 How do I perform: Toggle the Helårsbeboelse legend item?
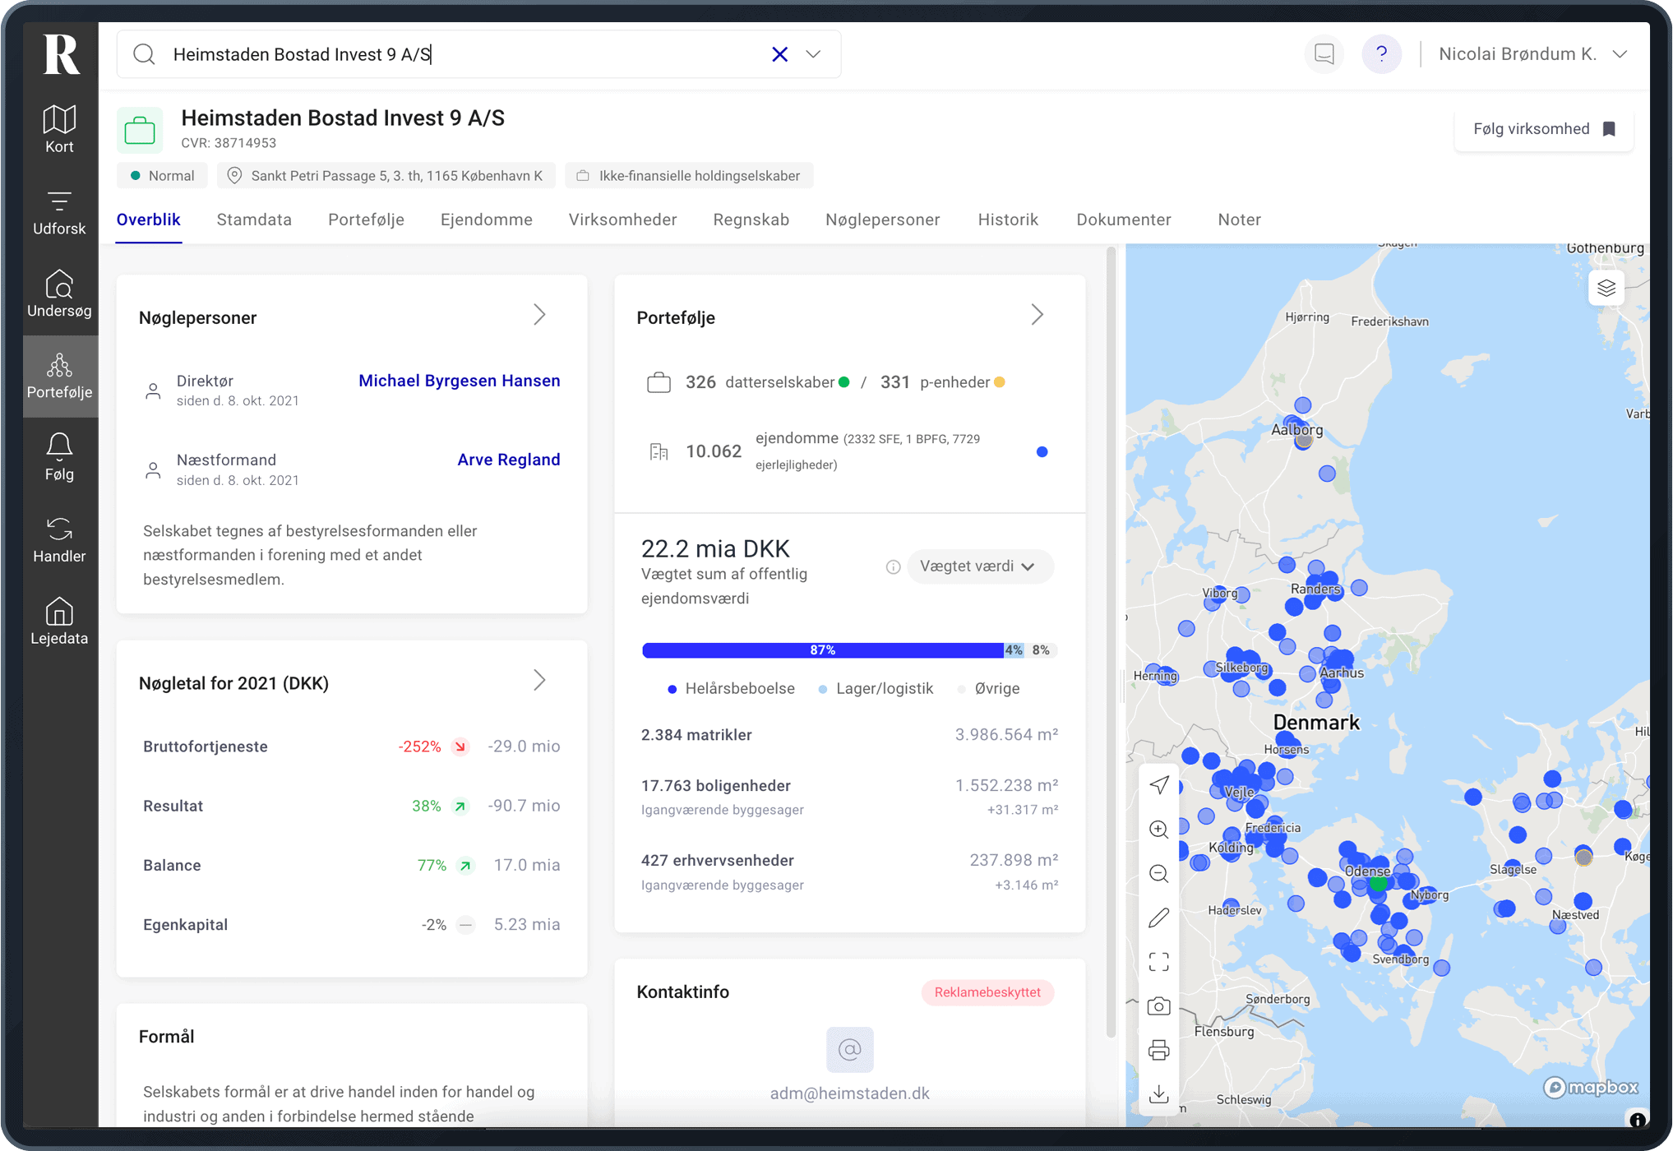pyautogui.click(x=731, y=689)
